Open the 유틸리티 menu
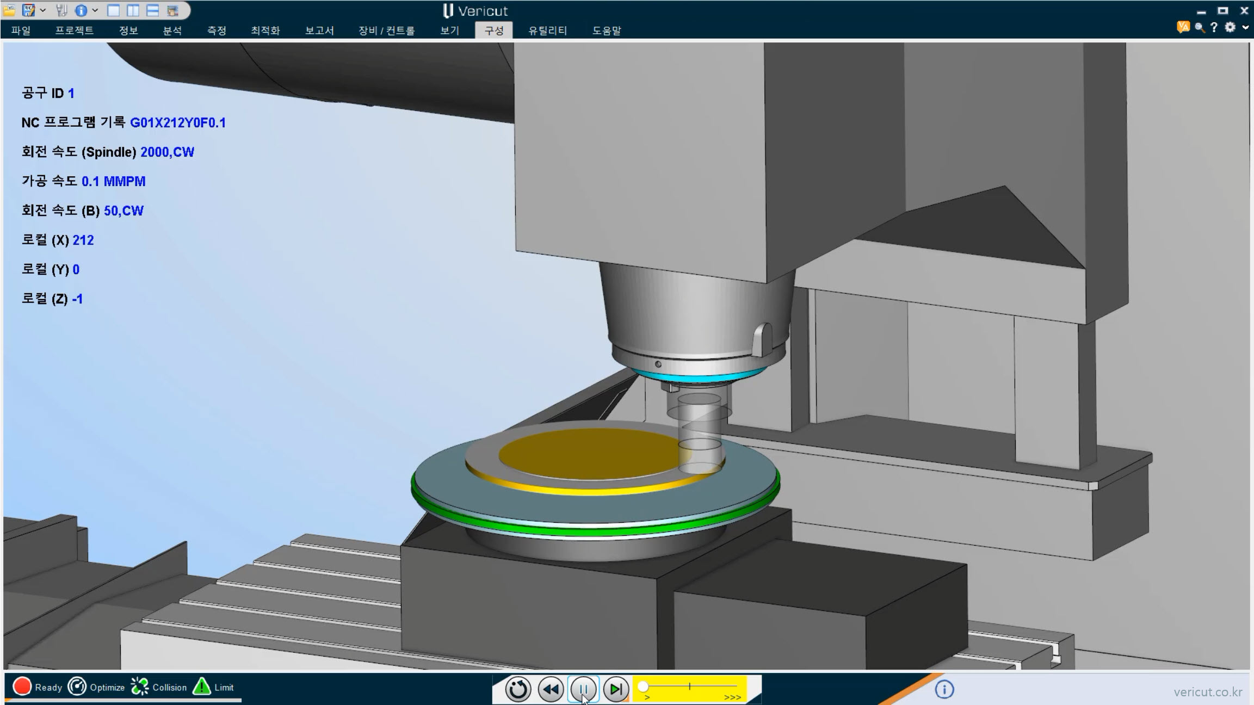 pyautogui.click(x=548, y=30)
